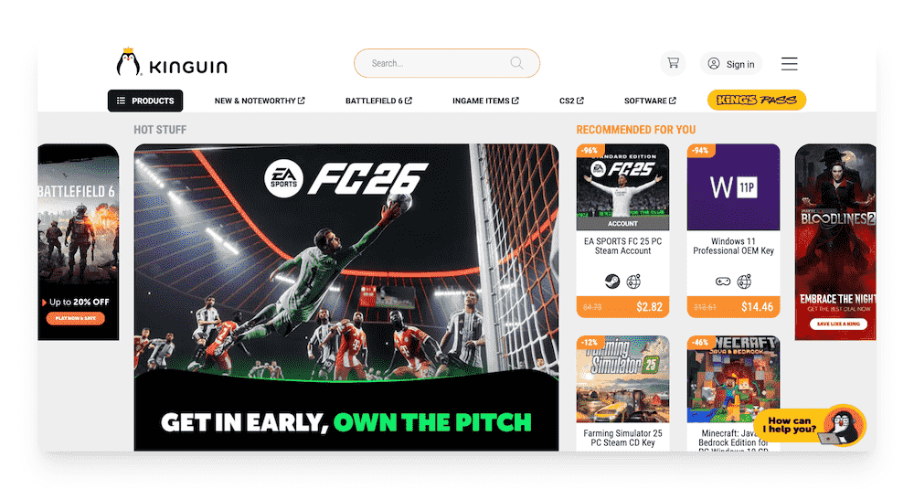This screenshot has height=489, width=914.
Task: Open the shopping cart
Action: (x=673, y=63)
